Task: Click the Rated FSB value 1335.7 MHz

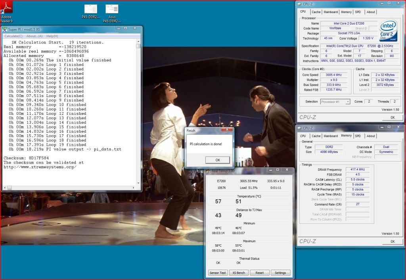Action: [333, 90]
